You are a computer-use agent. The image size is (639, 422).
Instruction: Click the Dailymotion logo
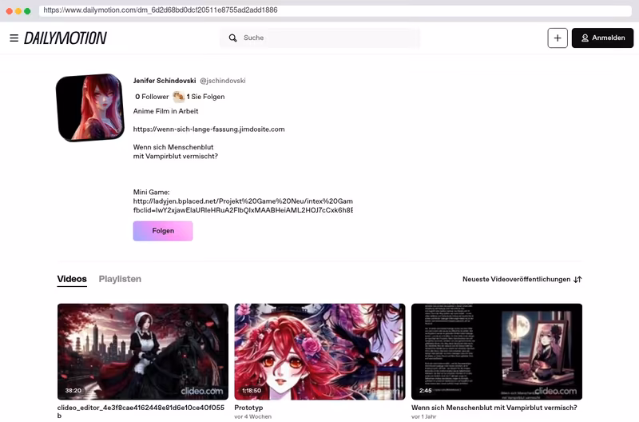click(65, 38)
